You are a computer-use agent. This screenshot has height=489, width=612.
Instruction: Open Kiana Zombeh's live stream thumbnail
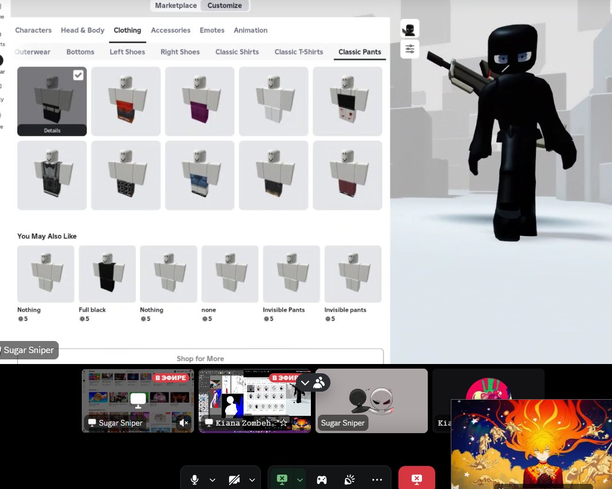tap(254, 401)
